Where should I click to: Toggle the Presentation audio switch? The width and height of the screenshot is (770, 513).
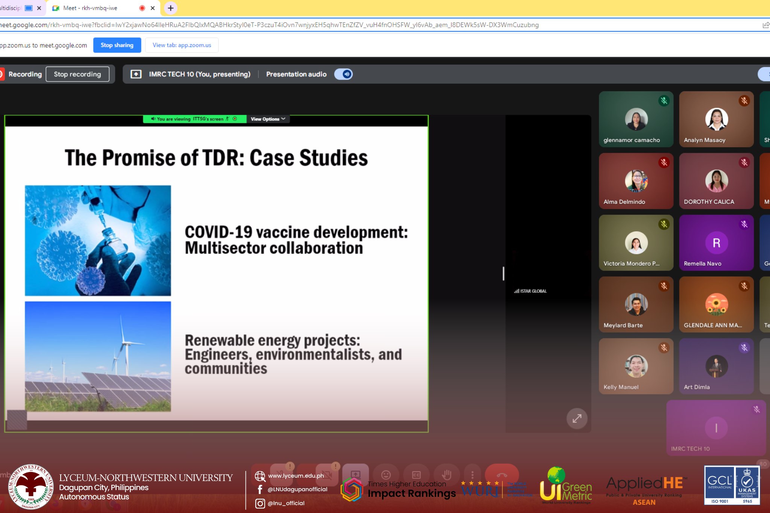coord(343,74)
